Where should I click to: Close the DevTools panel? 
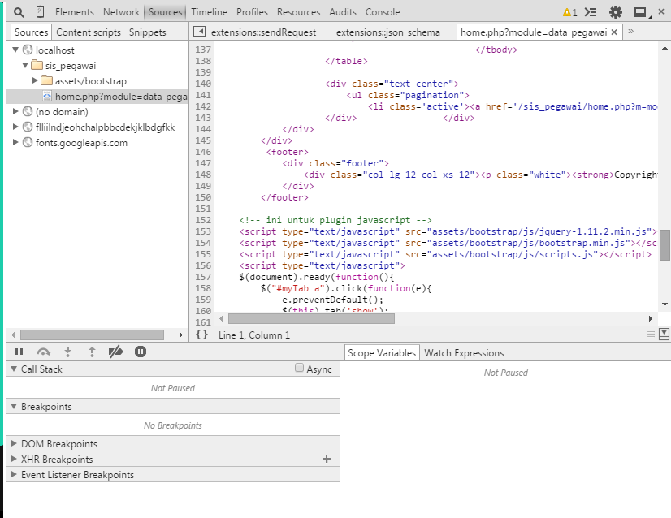661,12
